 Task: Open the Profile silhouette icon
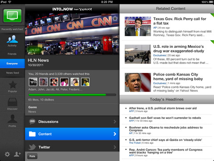pos(12,119)
